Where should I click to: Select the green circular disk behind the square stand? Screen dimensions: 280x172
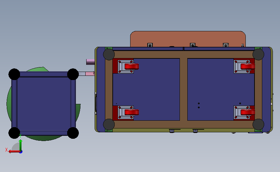pyautogui.click(x=9, y=104)
